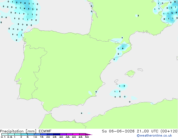Click the '21..00 UTC' time text

[147, 131]
